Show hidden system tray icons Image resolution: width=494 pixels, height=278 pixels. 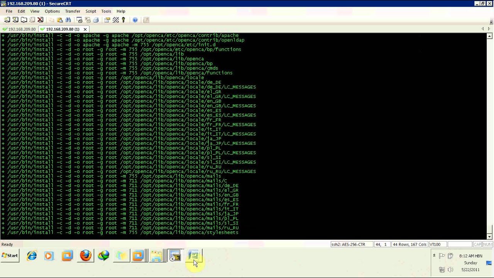pos(434,256)
